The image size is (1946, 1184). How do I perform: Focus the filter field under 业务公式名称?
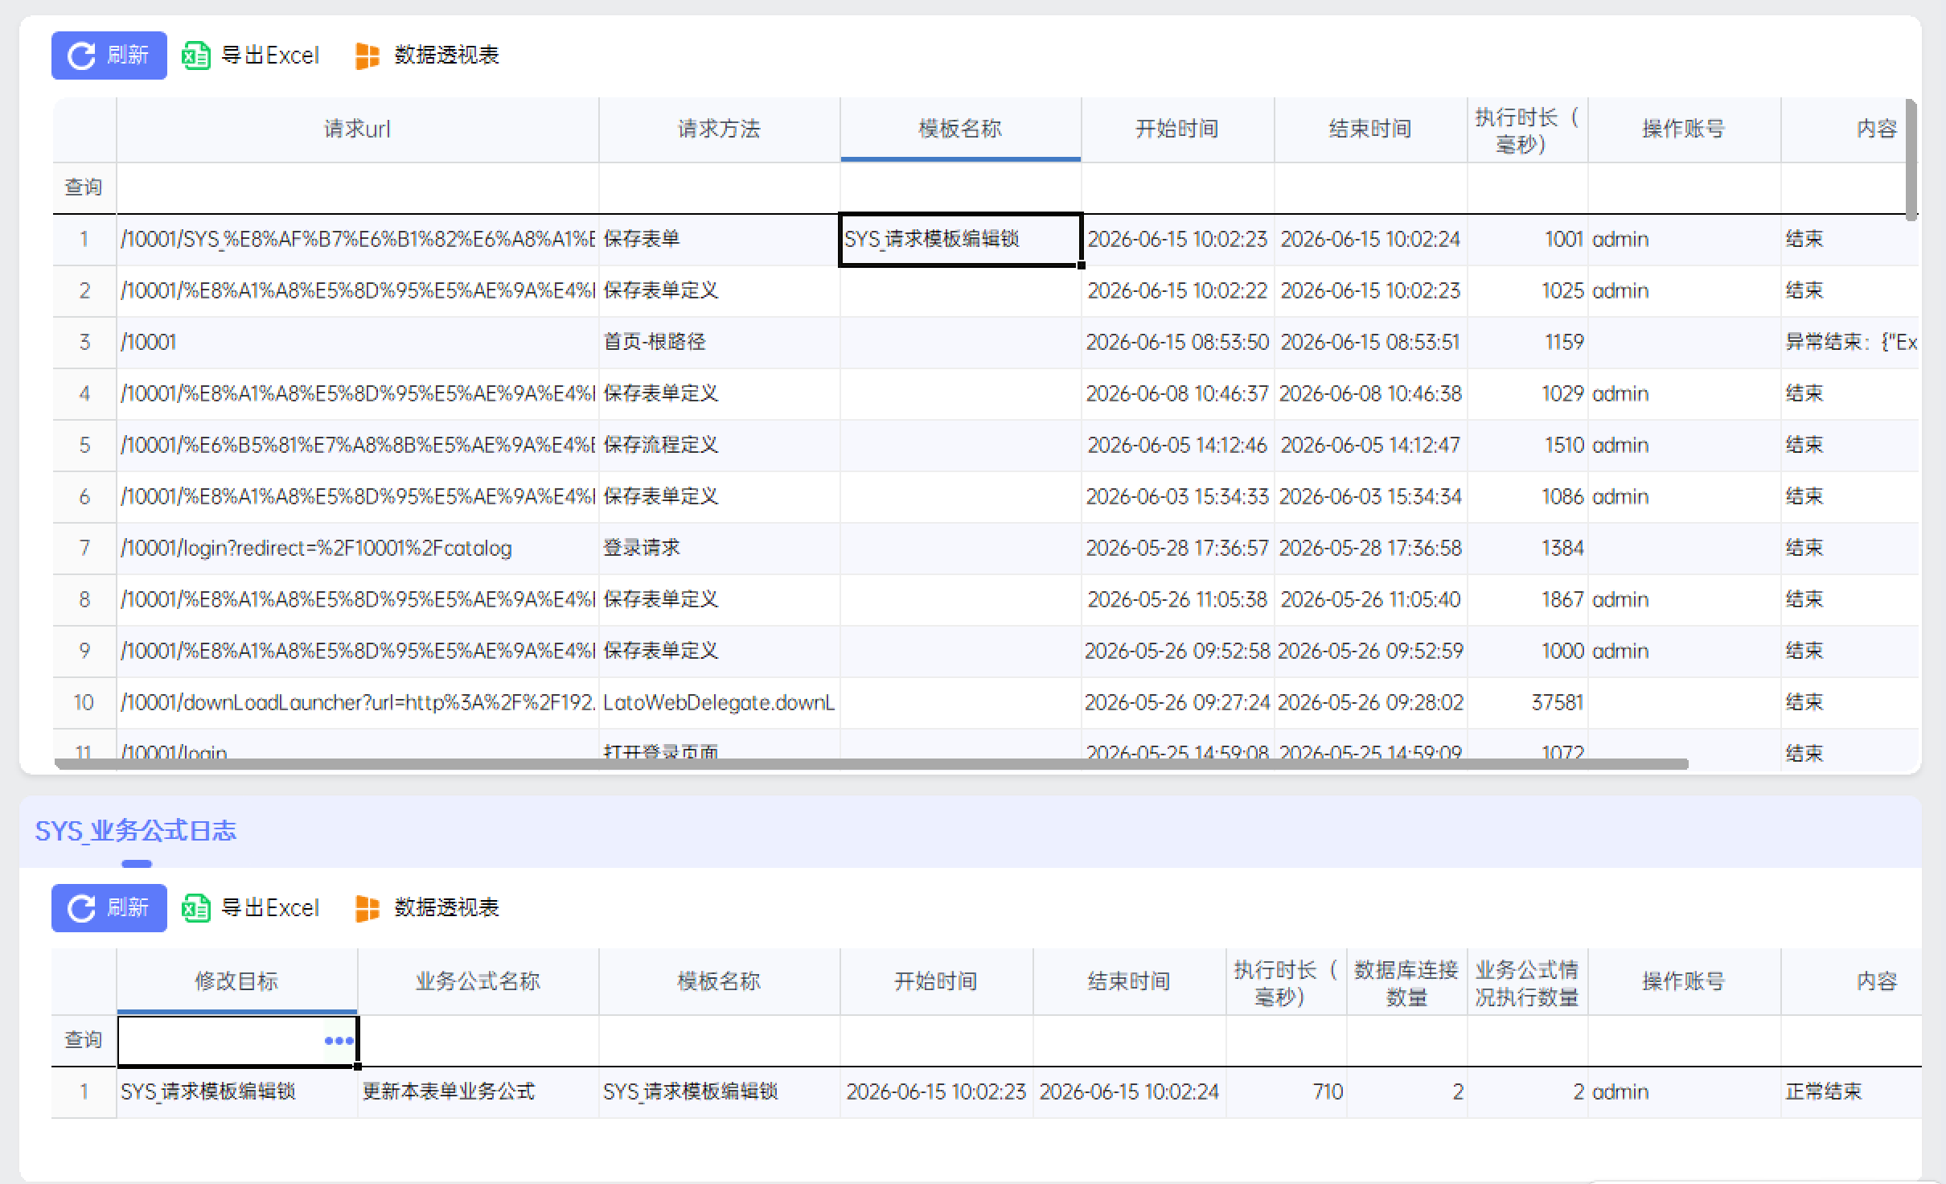[478, 1041]
